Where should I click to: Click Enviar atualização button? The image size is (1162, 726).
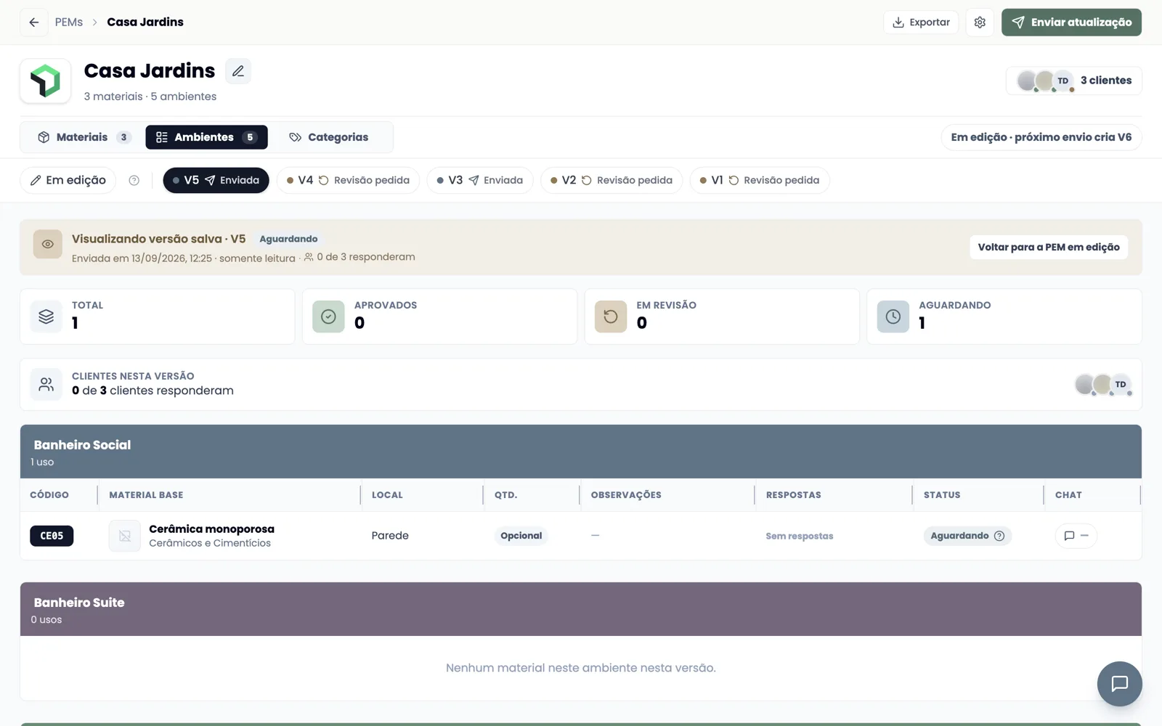1071,23
